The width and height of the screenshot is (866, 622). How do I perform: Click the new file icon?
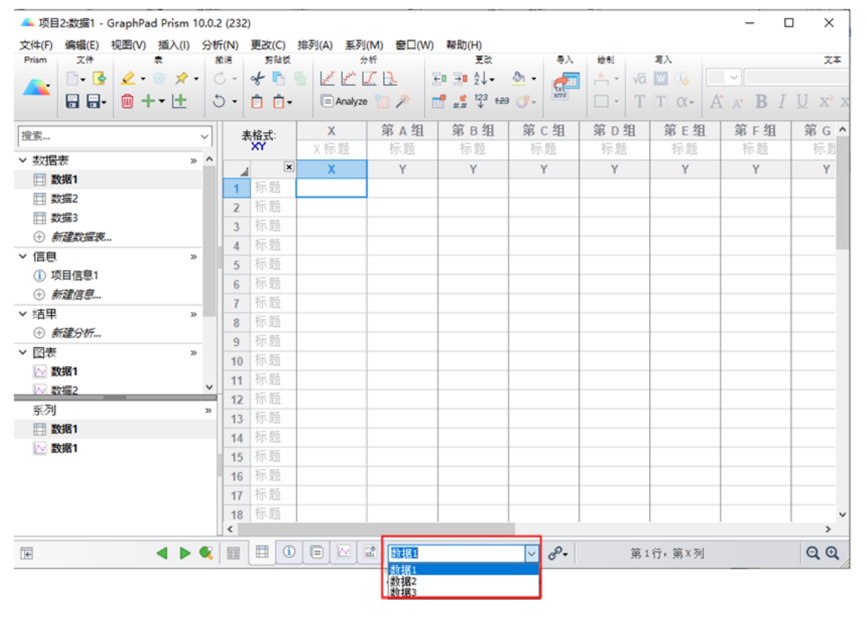[73, 79]
